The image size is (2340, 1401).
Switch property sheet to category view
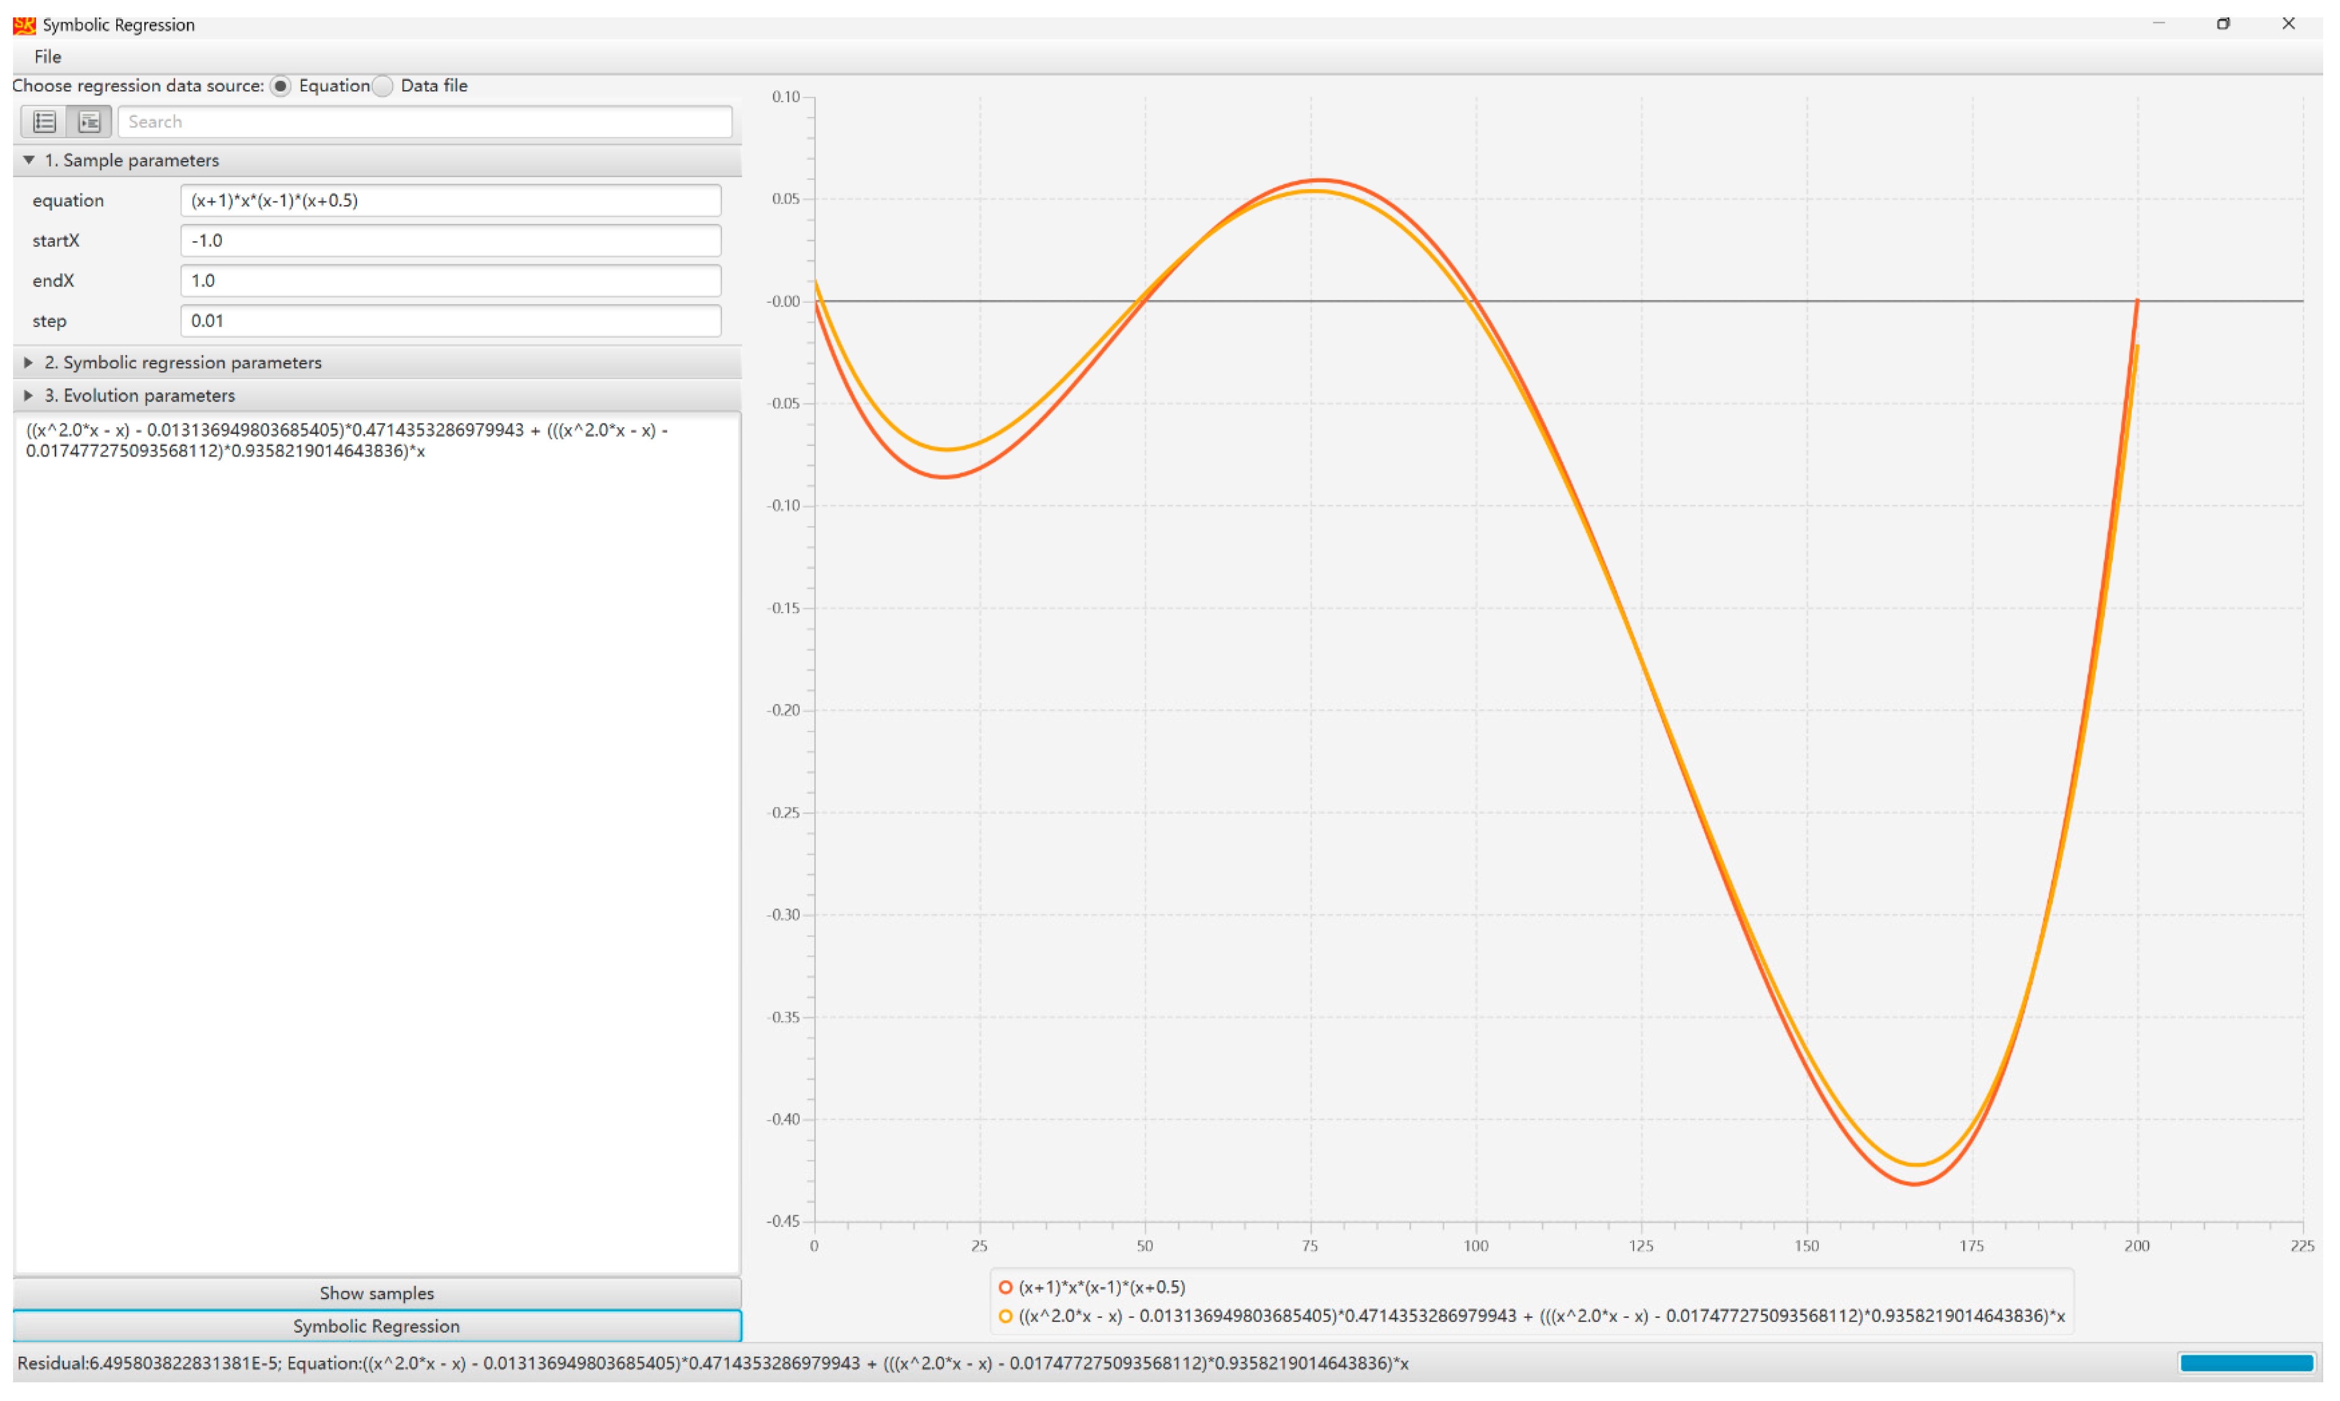[90, 122]
